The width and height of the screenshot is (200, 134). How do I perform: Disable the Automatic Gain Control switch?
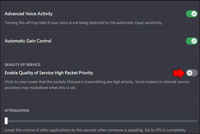(x=192, y=41)
